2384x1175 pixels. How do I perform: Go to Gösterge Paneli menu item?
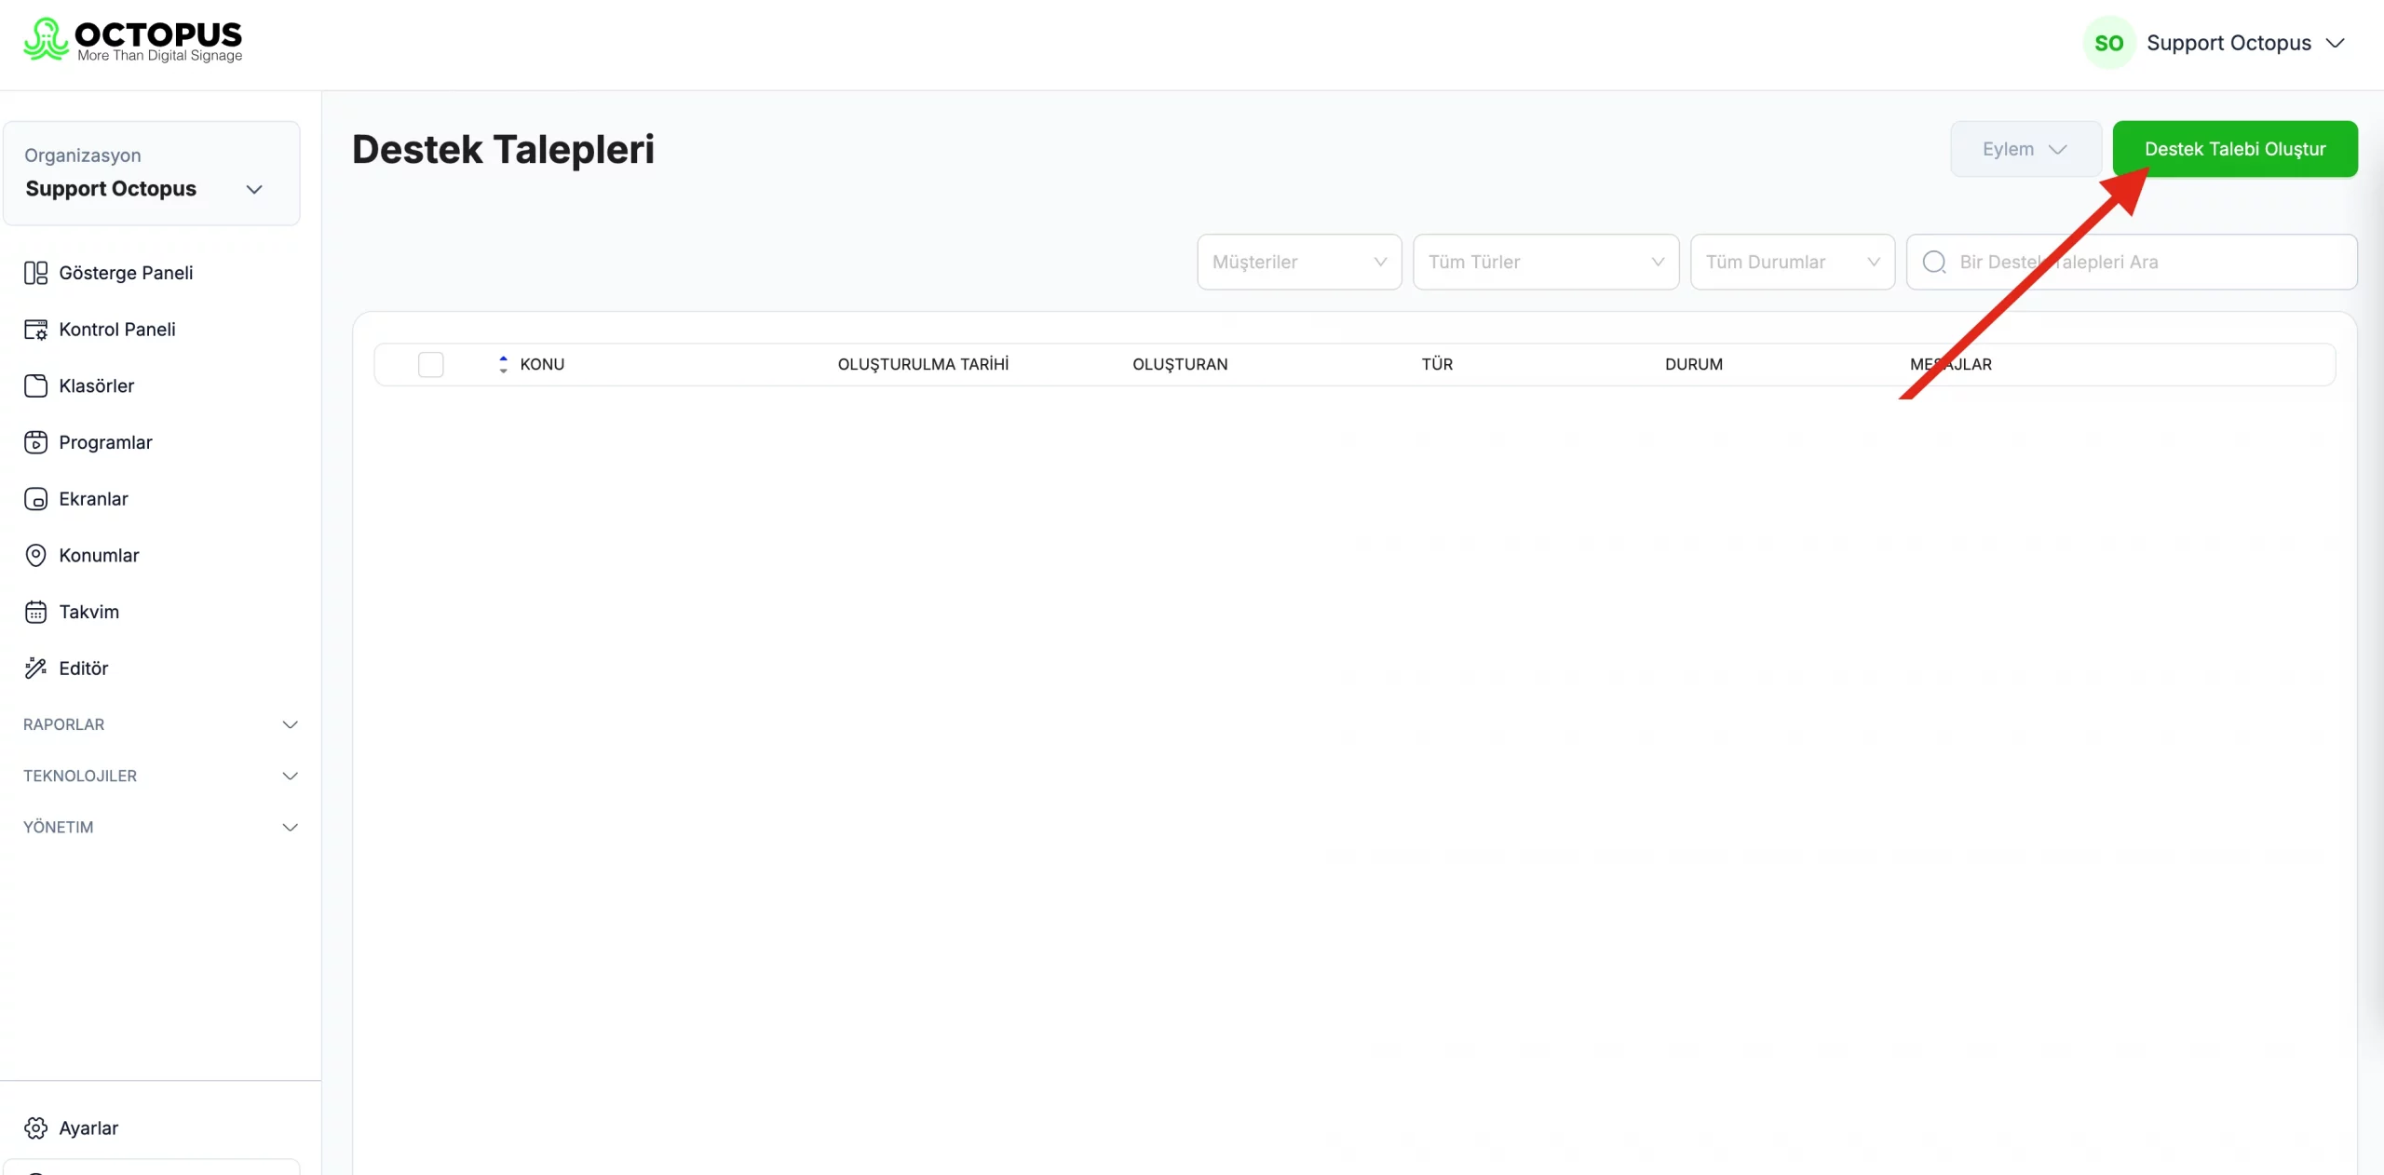[126, 273]
